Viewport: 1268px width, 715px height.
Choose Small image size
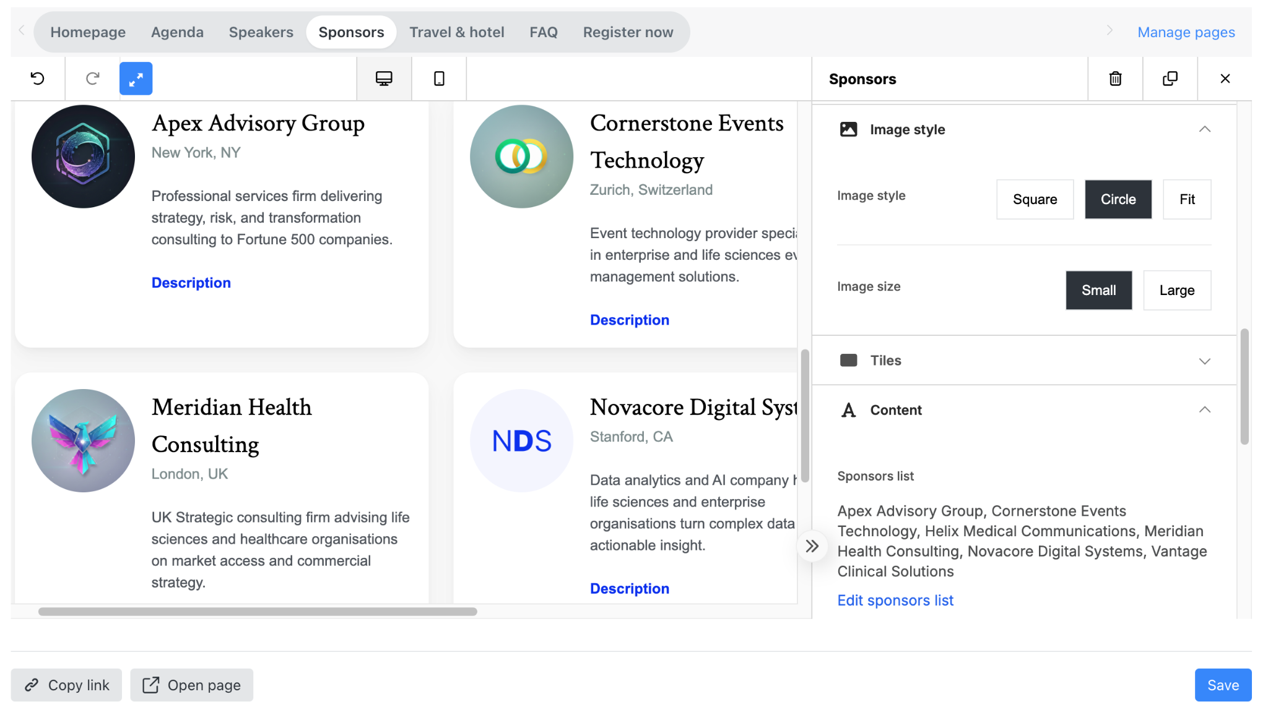pos(1098,290)
